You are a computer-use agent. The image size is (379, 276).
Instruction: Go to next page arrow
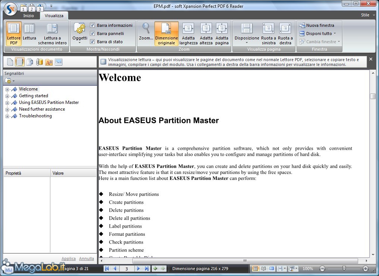click(x=138, y=268)
